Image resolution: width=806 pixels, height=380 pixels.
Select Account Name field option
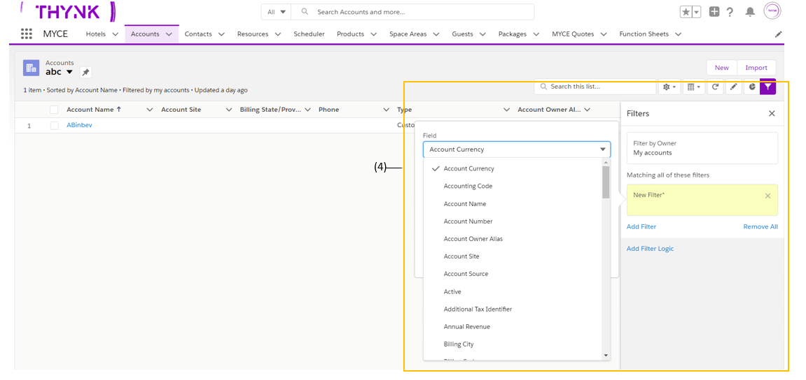(513, 204)
